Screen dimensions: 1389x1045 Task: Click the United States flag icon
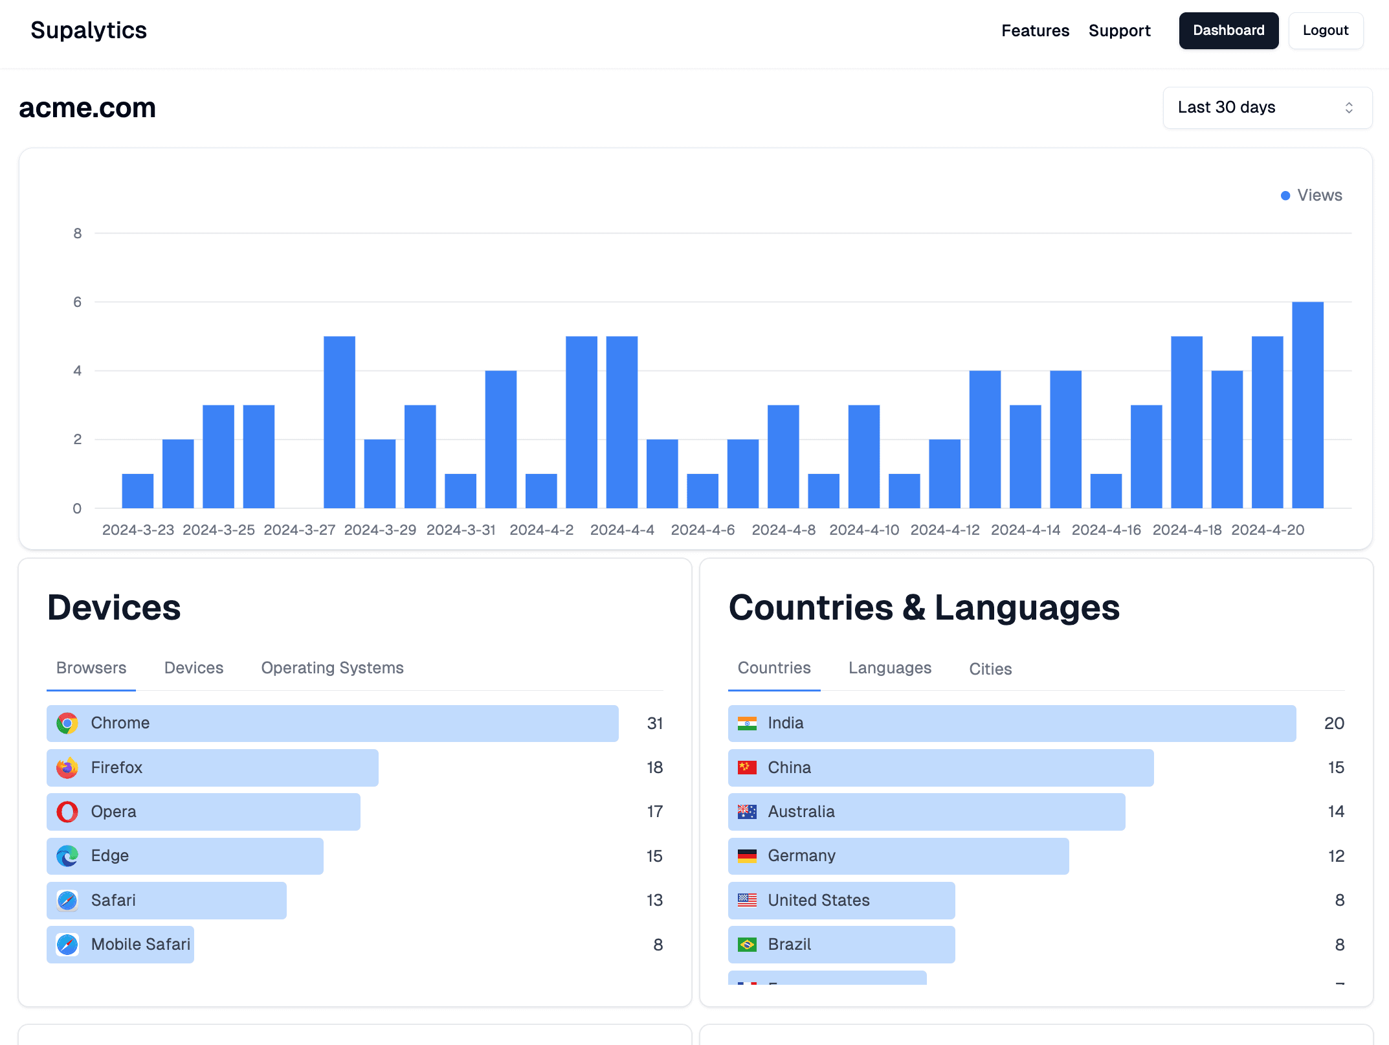tap(747, 901)
